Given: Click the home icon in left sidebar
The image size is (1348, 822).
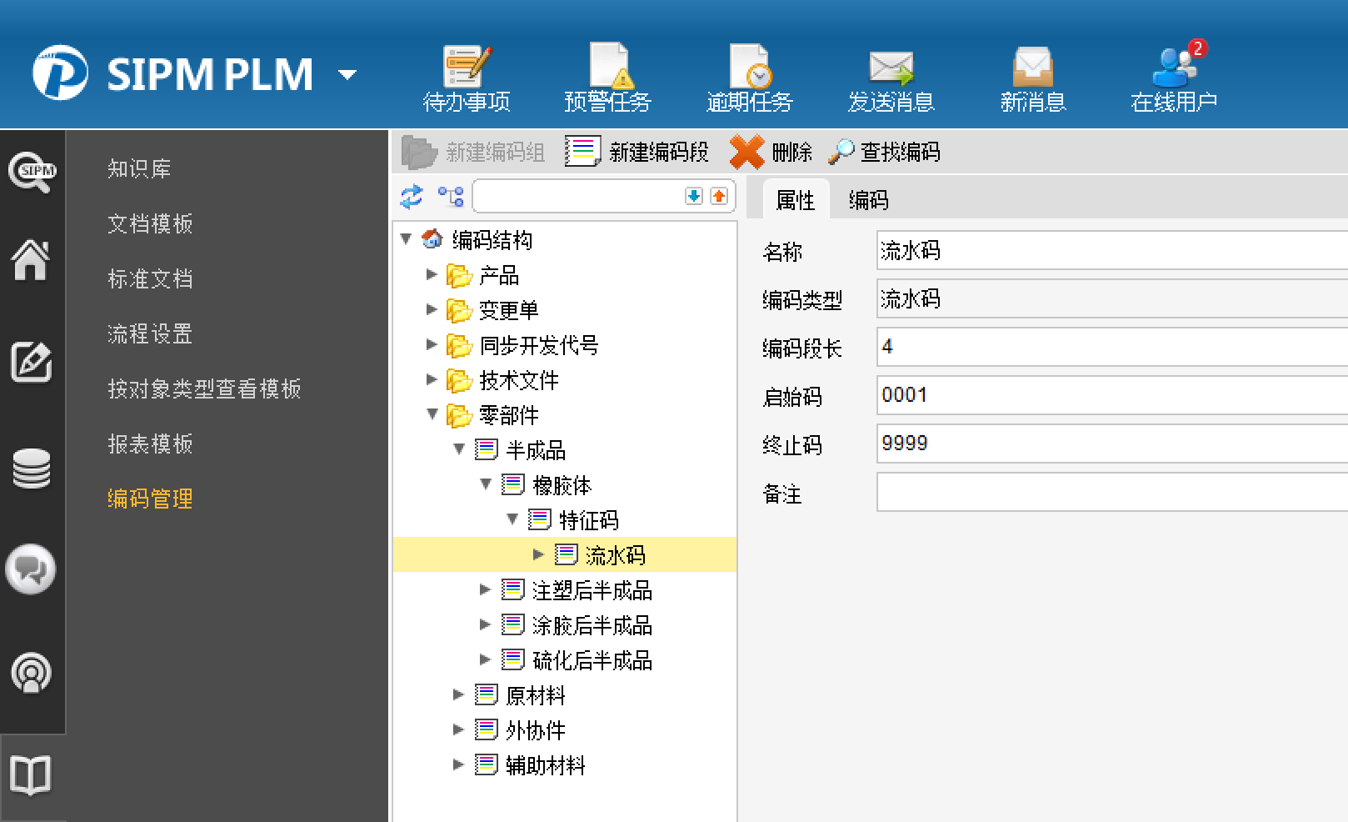Looking at the screenshot, I should point(31,260).
